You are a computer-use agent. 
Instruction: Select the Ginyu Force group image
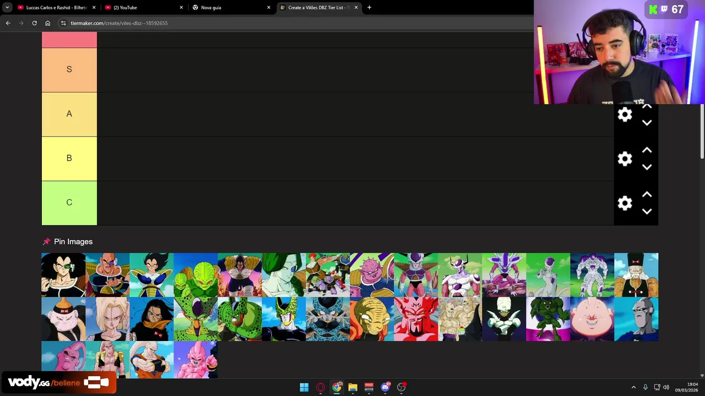pyautogui.click(x=328, y=275)
